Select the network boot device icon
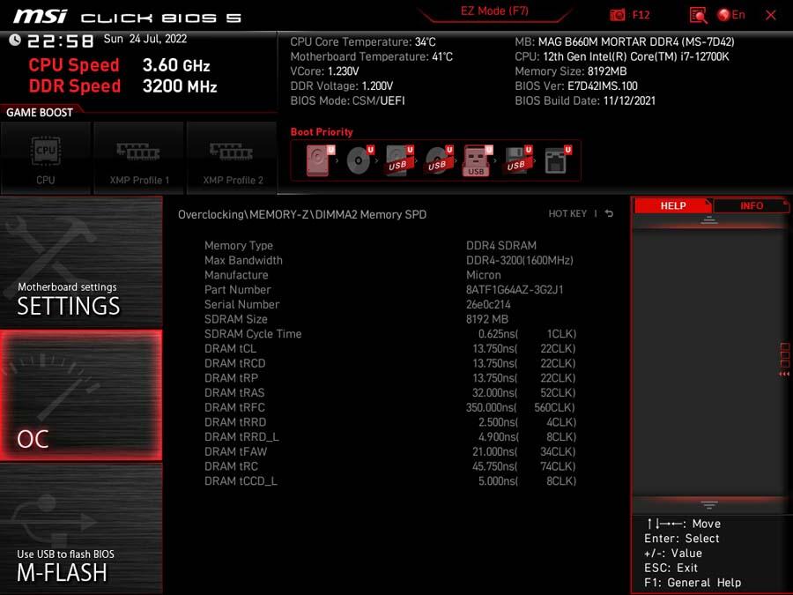Screen dimensions: 793x595 [x=558, y=160]
